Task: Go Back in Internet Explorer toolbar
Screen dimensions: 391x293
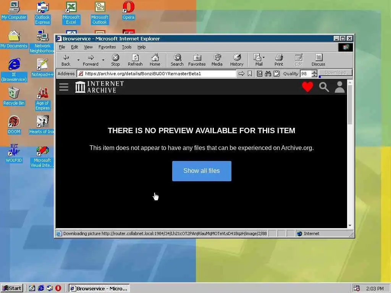Action: click(x=66, y=60)
